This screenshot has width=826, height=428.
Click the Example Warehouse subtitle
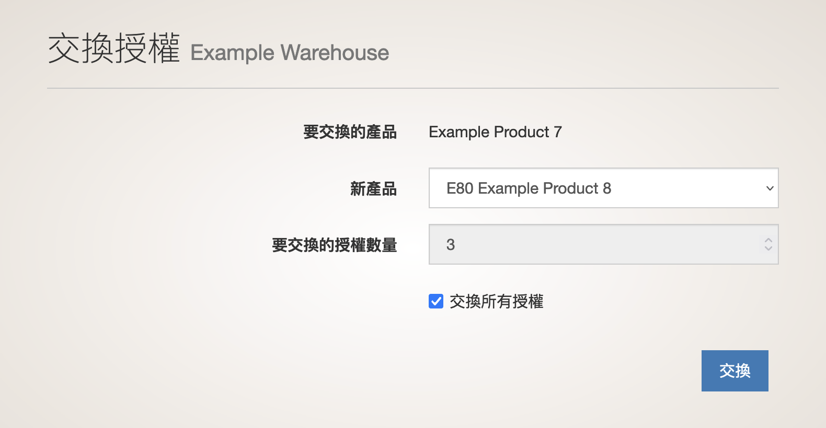click(x=290, y=53)
